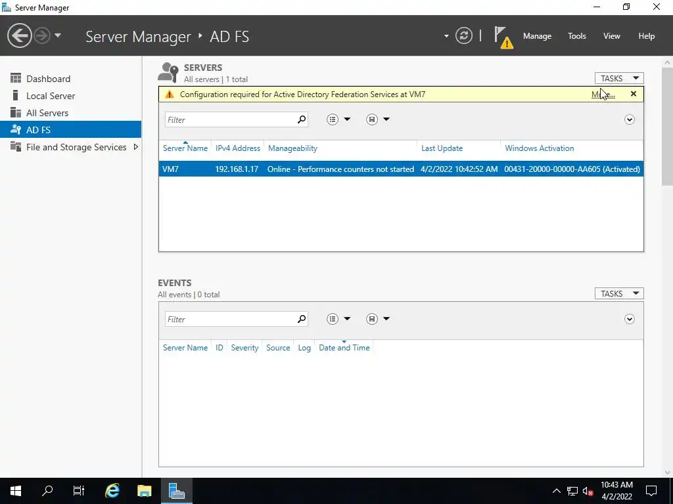Open Servers saved queries dropdown arrow
The image size is (673, 504).
click(386, 119)
